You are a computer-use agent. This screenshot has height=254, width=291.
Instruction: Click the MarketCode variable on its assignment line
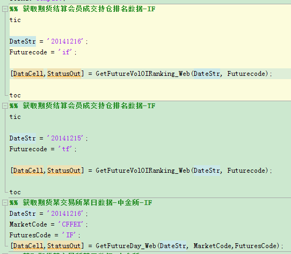[28, 224]
